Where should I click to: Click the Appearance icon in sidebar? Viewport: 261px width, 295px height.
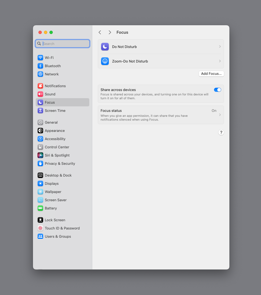(x=40, y=131)
